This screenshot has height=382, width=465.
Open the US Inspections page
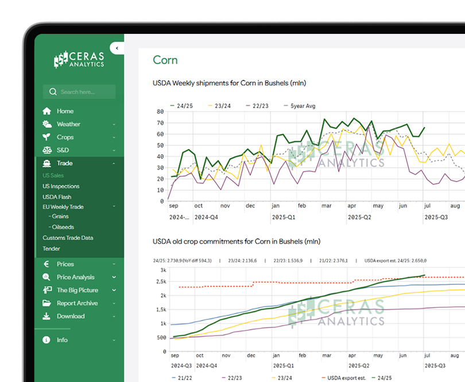pyautogui.click(x=61, y=186)
